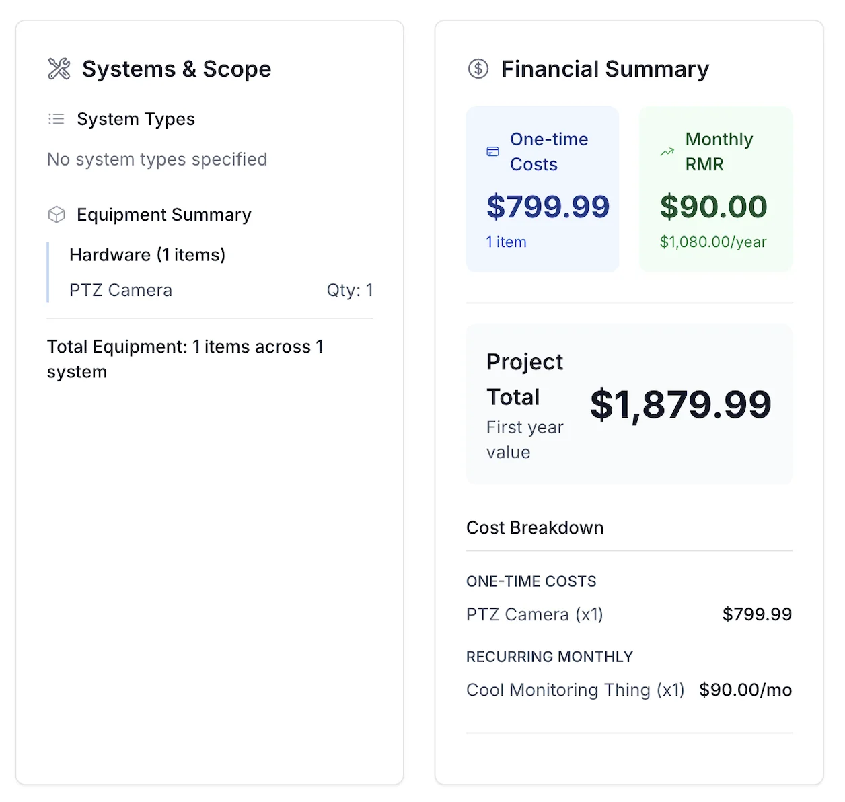Click the ONE-TIME COSTS breakdown heading
845x802 pixels.
531,581
